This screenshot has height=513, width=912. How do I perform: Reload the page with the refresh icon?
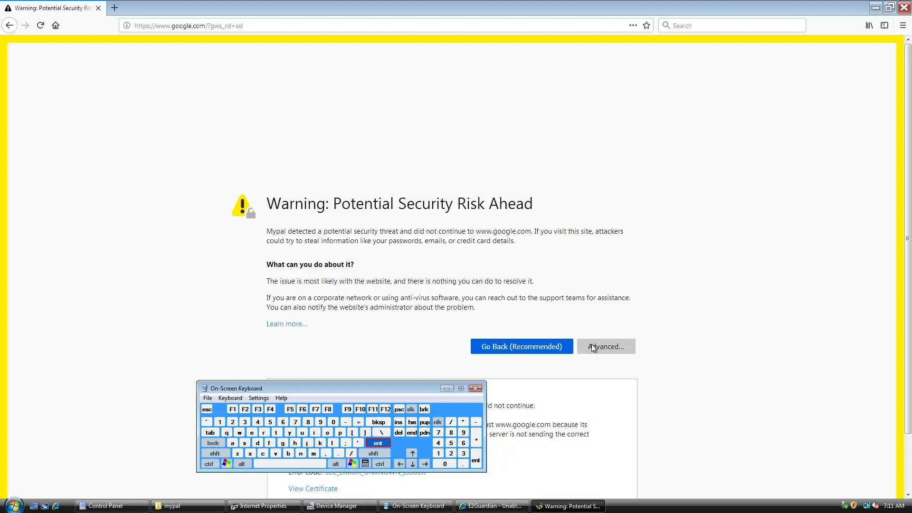point(40,25)
